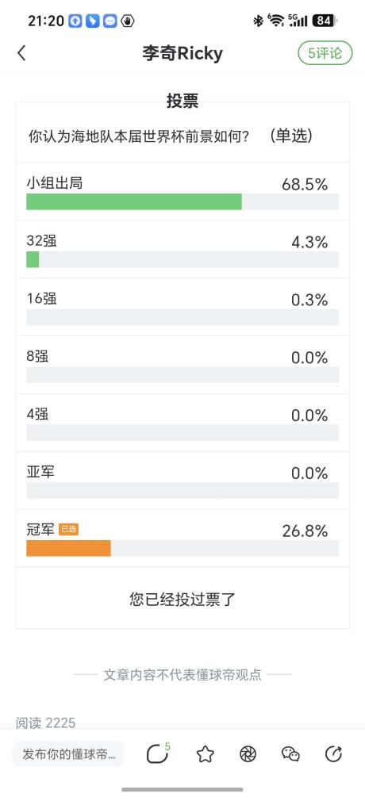Tap the 已选 selected badge
The height and width of the screenshot is (801, 365).
[68, 530]
